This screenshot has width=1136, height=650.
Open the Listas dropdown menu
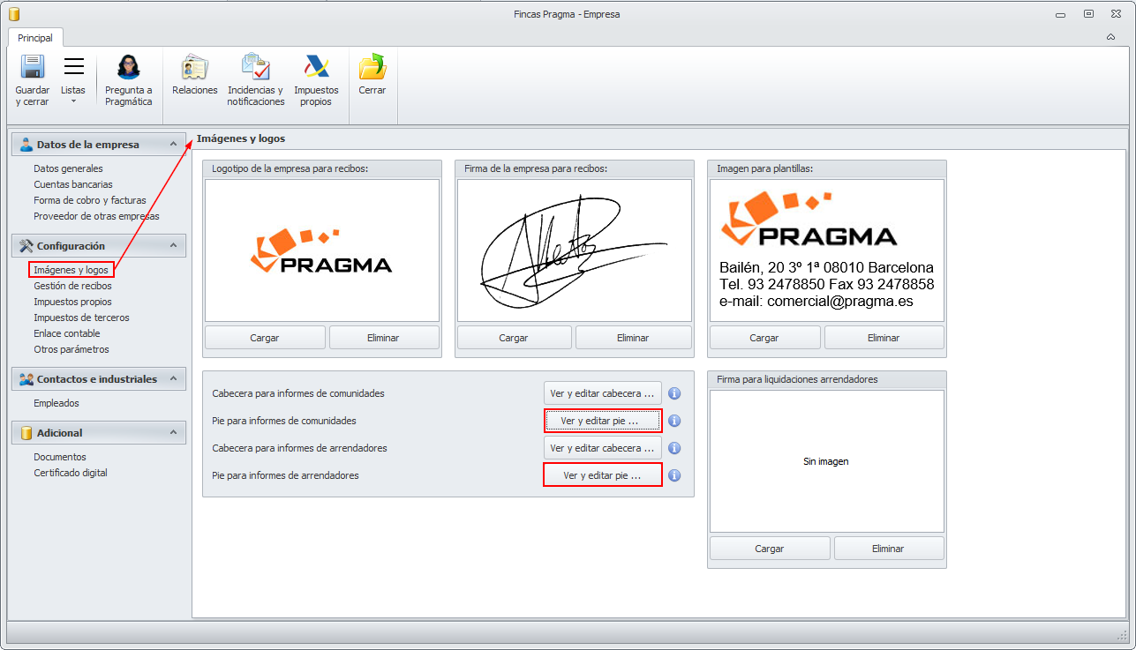[x=73, y=80]
